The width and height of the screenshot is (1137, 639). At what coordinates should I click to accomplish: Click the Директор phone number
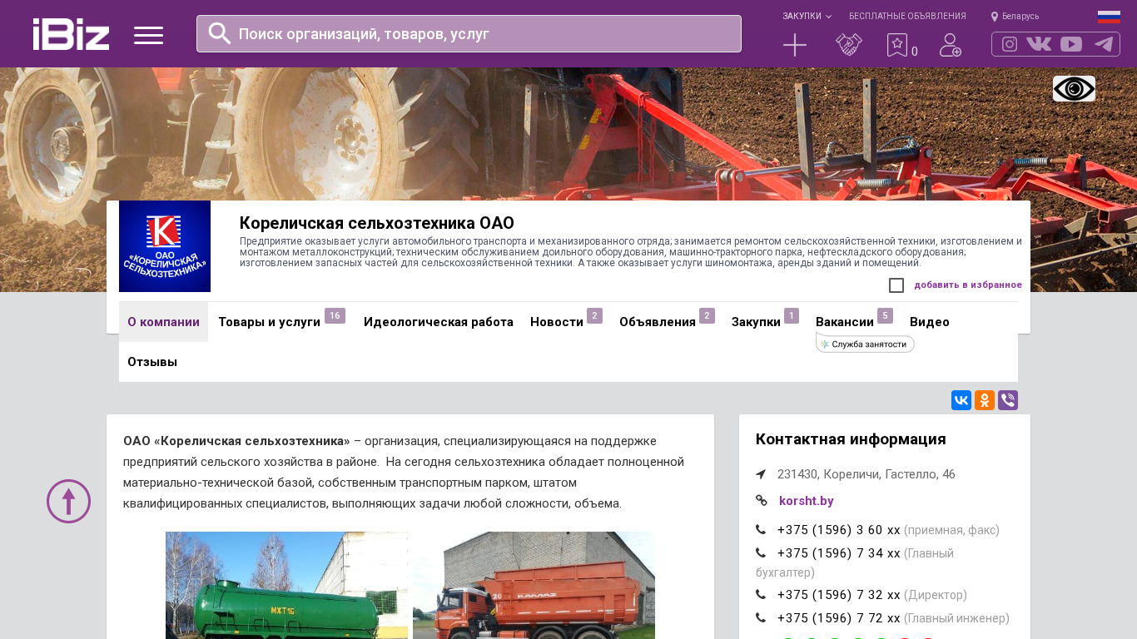pos(839,595)
